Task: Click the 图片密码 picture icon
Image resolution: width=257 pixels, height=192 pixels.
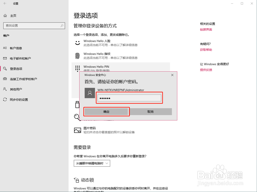Action: click(78, 130)
